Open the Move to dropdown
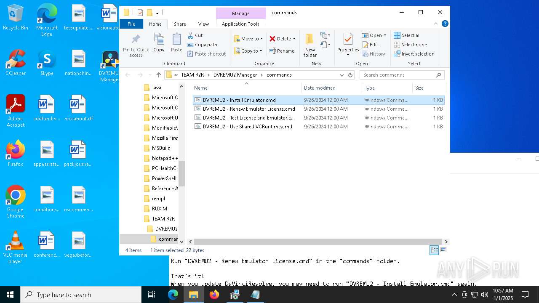The image size is (539, 303). [248, 39]
